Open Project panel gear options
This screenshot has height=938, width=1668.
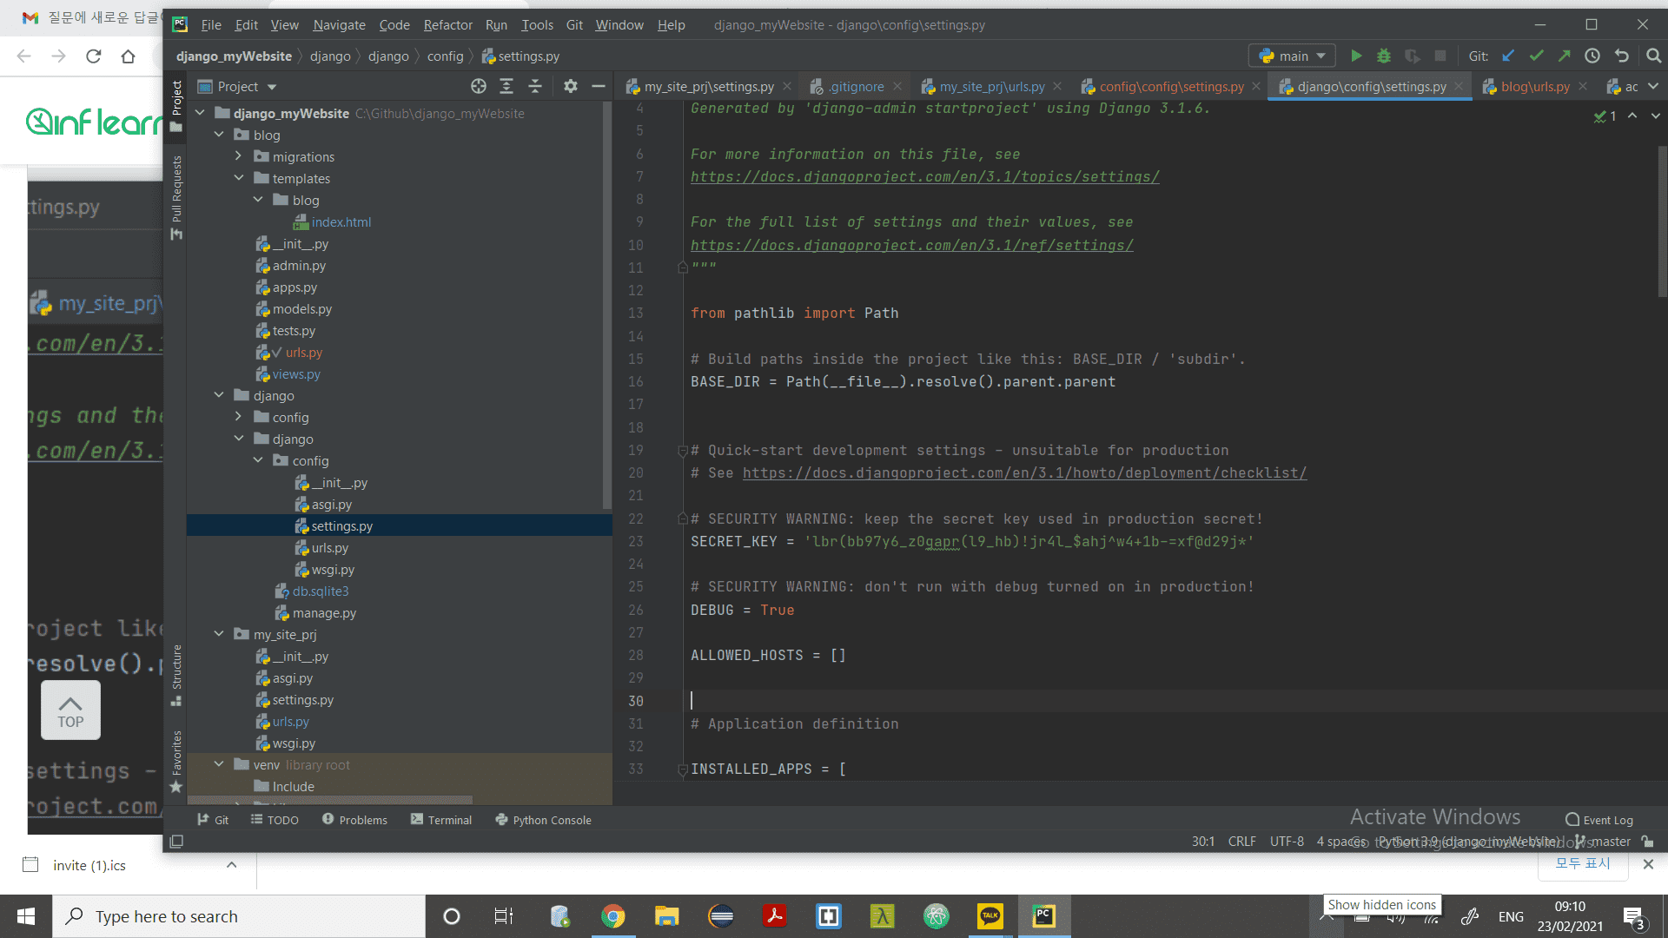coord(570,86)
